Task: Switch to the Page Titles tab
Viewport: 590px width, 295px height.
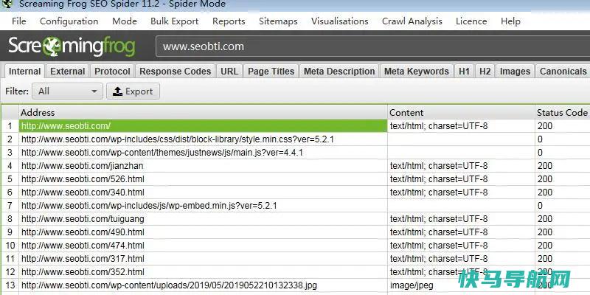Action: (x=271, y=71)
